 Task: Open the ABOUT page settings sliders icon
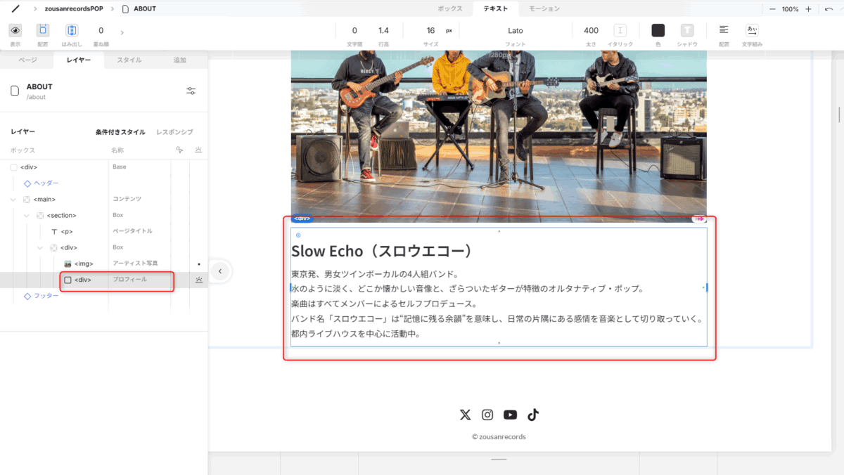(x=191, y=91)
